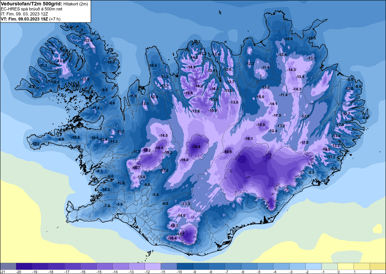Click the dark blue legend swatch between -10 and -9
The image size is (386, 274).
[185, 266]
